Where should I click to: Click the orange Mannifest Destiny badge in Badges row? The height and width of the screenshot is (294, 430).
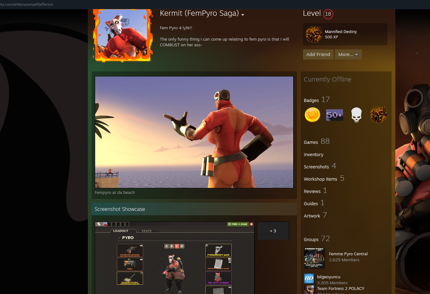[378, 115]
